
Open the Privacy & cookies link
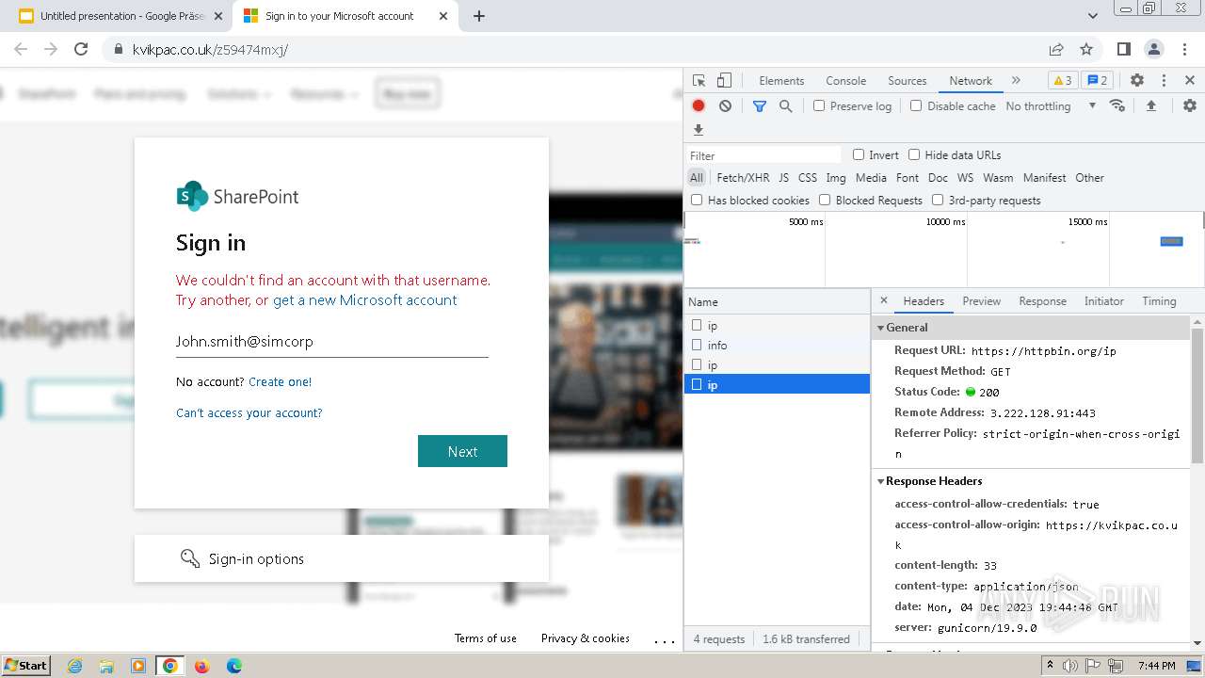[x=586, y=638]
